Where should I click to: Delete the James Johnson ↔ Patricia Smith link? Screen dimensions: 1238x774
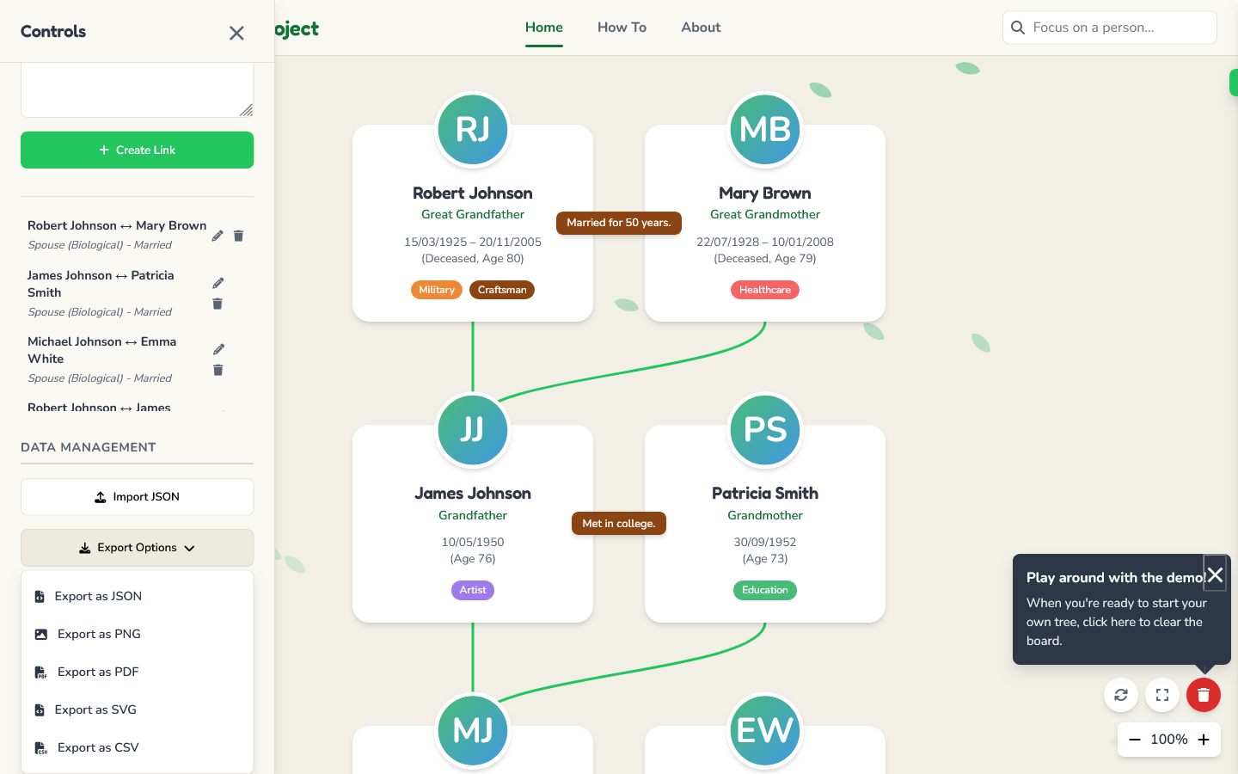tap(218, 304)
